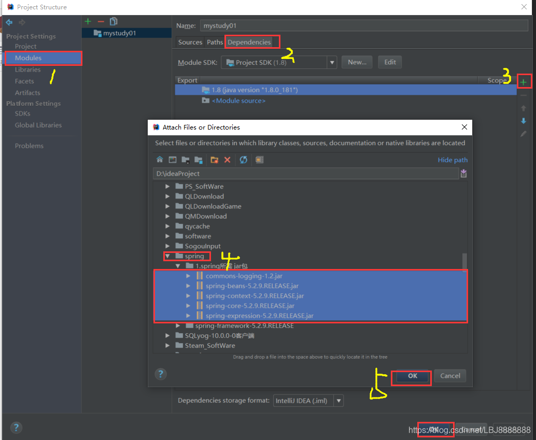The image size is (536, 440).
Task: Click the green add dependency plus icon
Action: [524, 82]
